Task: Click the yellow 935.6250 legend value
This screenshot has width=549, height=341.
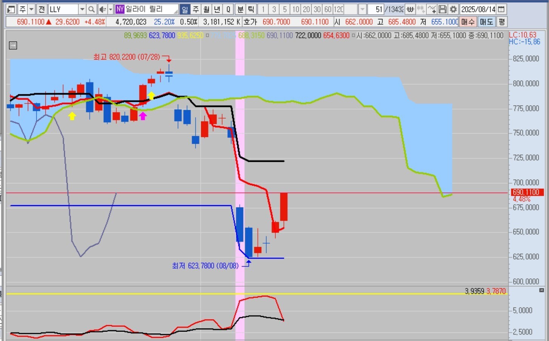Action: [190, 35]
